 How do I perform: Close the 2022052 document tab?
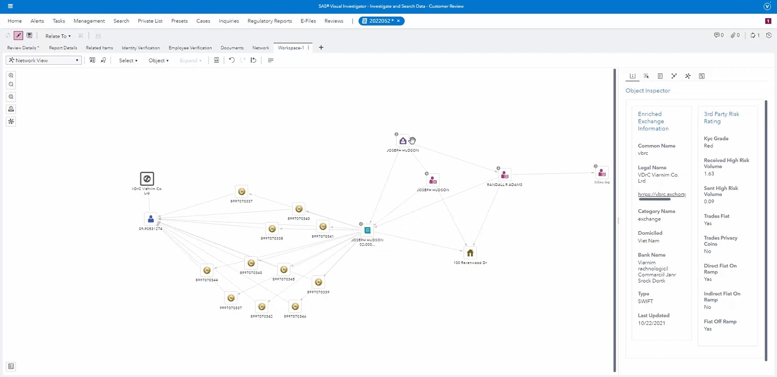tap(398, 21)
